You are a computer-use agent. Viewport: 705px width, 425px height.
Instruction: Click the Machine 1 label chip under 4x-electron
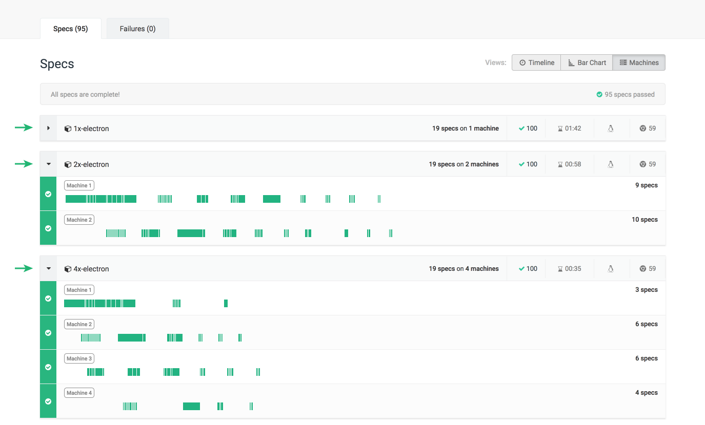(x=79, y=289)
